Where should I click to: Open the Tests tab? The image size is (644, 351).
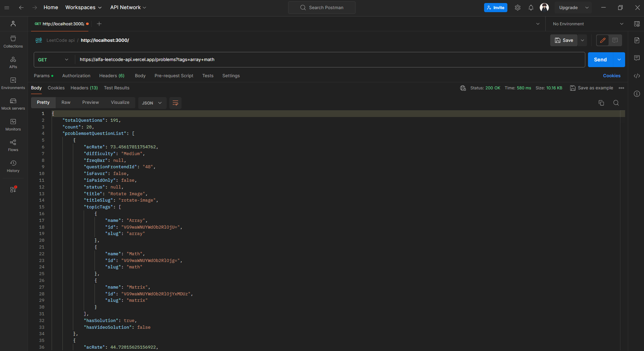point(208,76)
